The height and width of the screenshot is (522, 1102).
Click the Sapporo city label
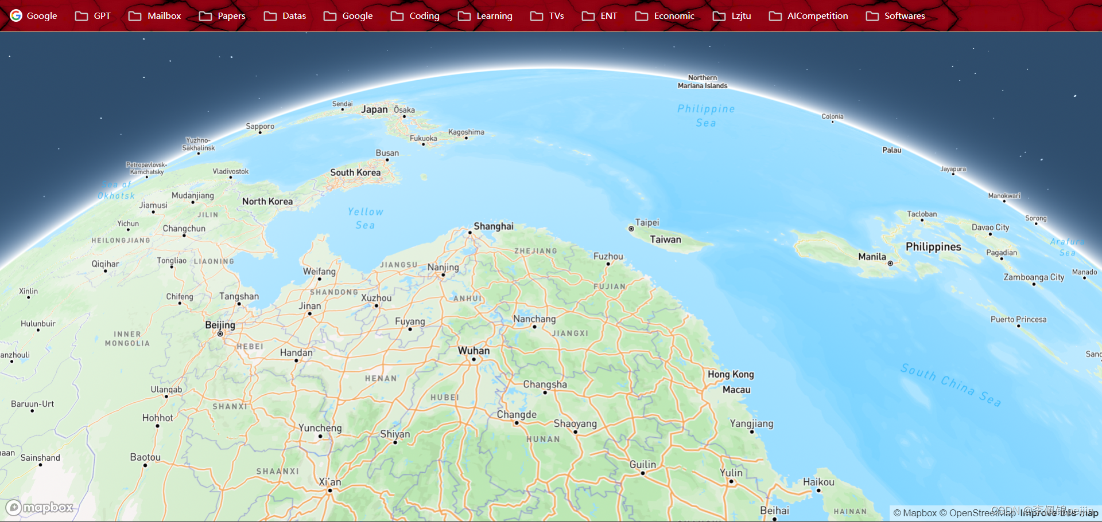click(x=260, y=126)
